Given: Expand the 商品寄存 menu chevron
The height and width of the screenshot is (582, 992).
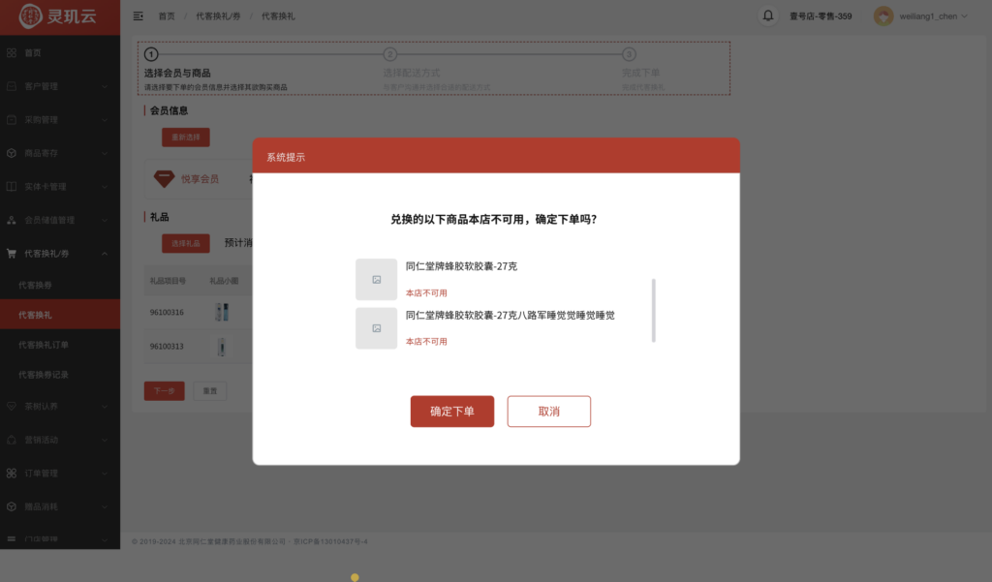Looking at the screenshot, I should coord(105,154).
